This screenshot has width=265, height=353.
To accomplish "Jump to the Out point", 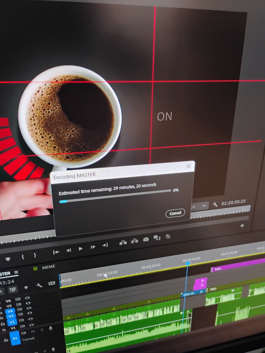I will coord(106,245).
